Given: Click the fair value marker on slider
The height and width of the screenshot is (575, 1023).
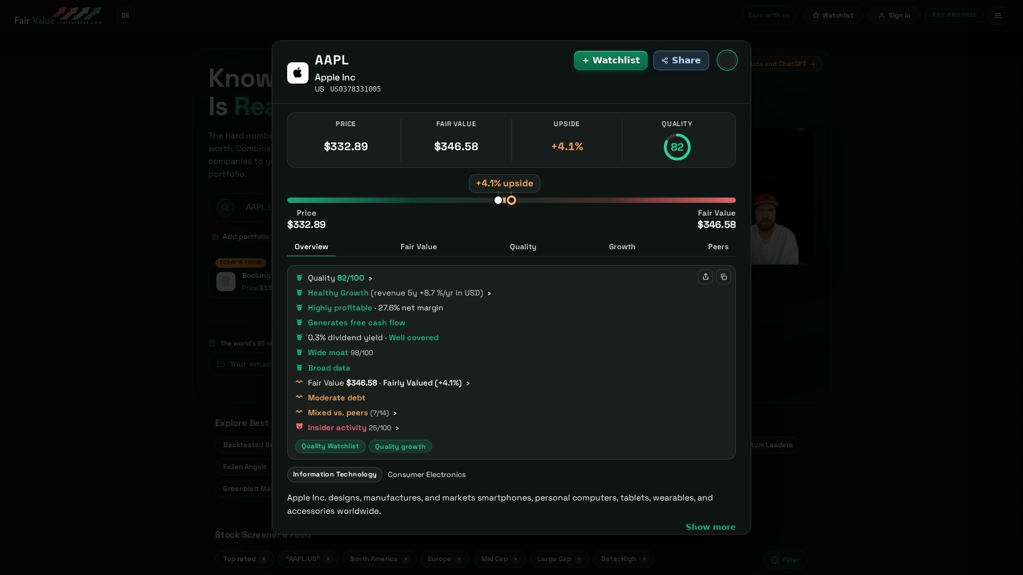Looking at the screenshot, I should click(x=511, y=200).
